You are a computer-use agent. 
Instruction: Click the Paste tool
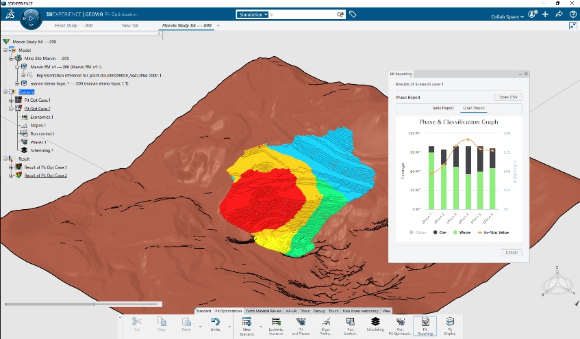tap(186, 324)
